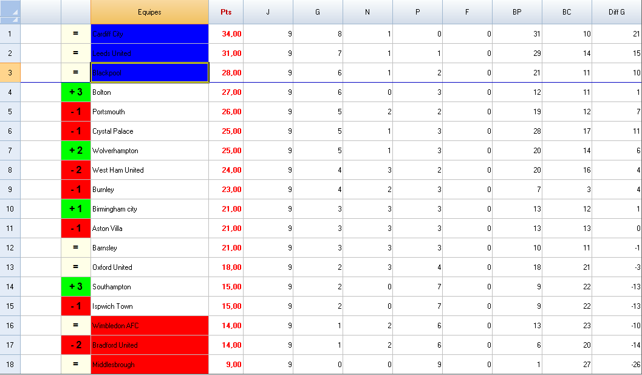Select the Leeds United team cell
The image size is (642, 375).
(x=149, y=53)
